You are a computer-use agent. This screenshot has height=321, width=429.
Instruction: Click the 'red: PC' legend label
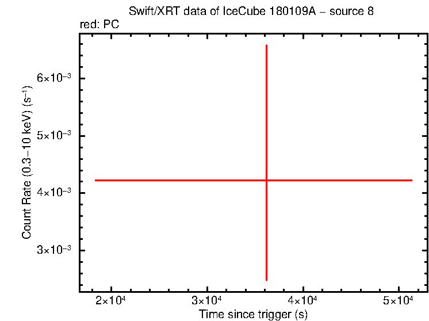[99, 24]
